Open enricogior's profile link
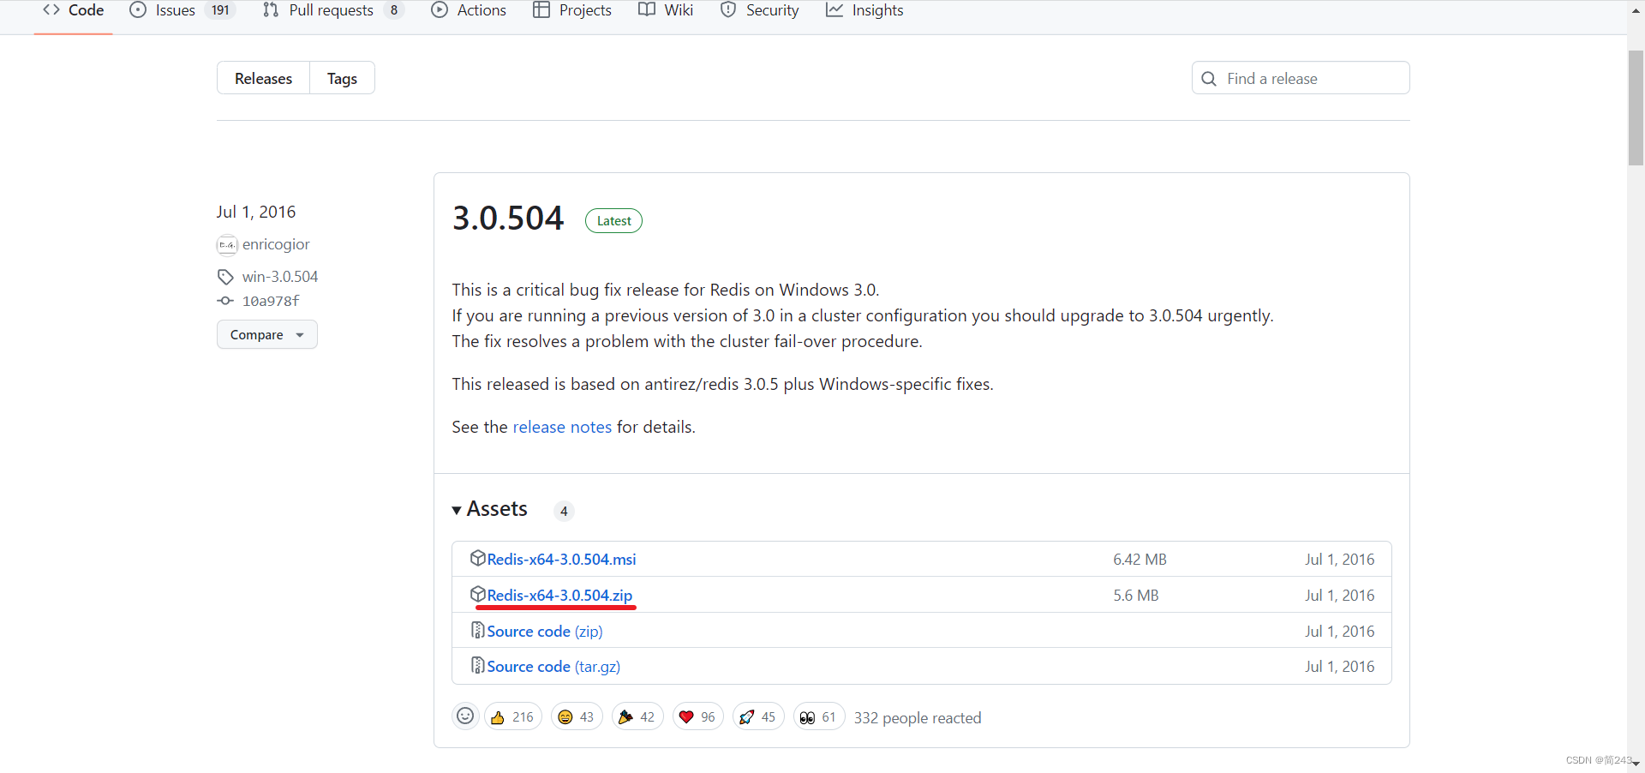1645x773 pixels. pyautogui.click(x=276, y=244)
